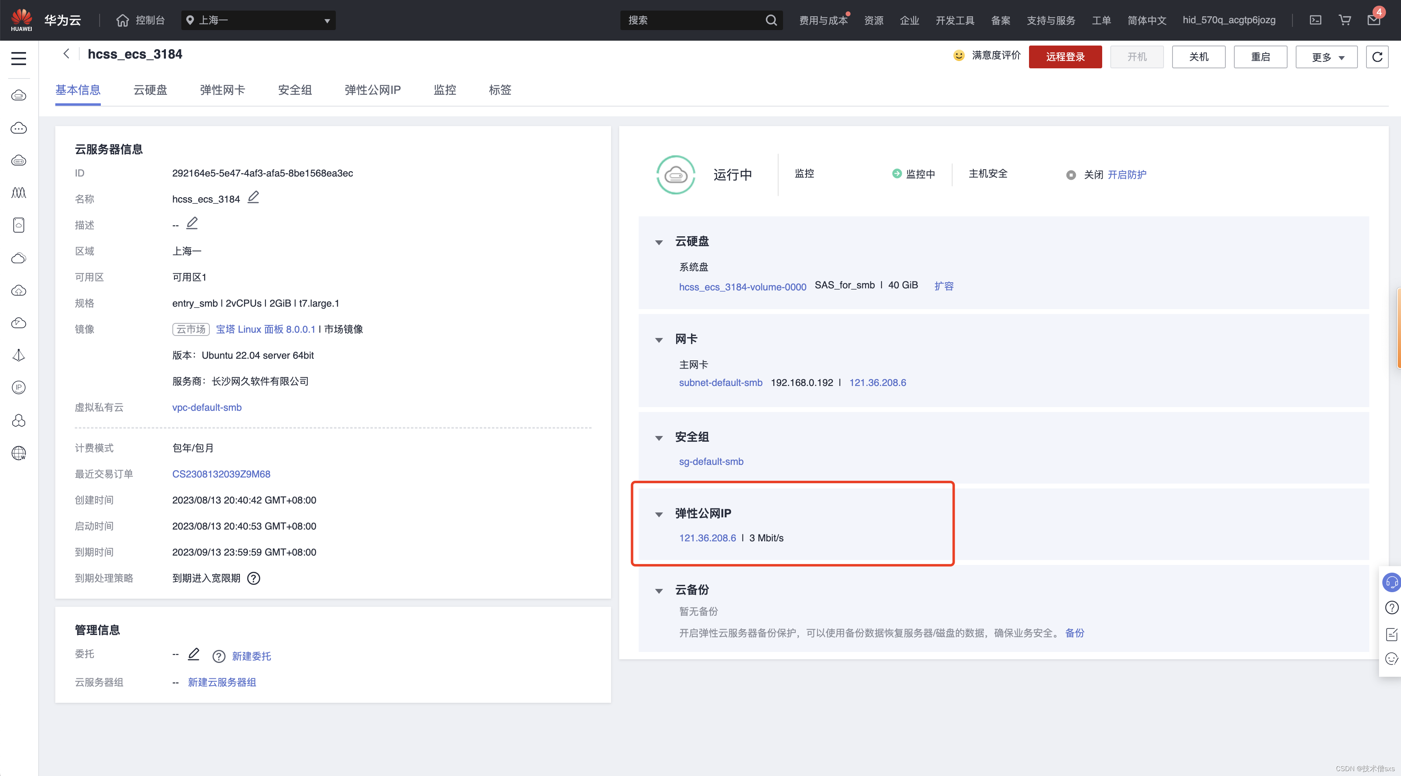This screenshot has height=776, width=1401.
Task: Click the help question mark beside 到期进入宽限期
Action: click(x=253, y=578)
